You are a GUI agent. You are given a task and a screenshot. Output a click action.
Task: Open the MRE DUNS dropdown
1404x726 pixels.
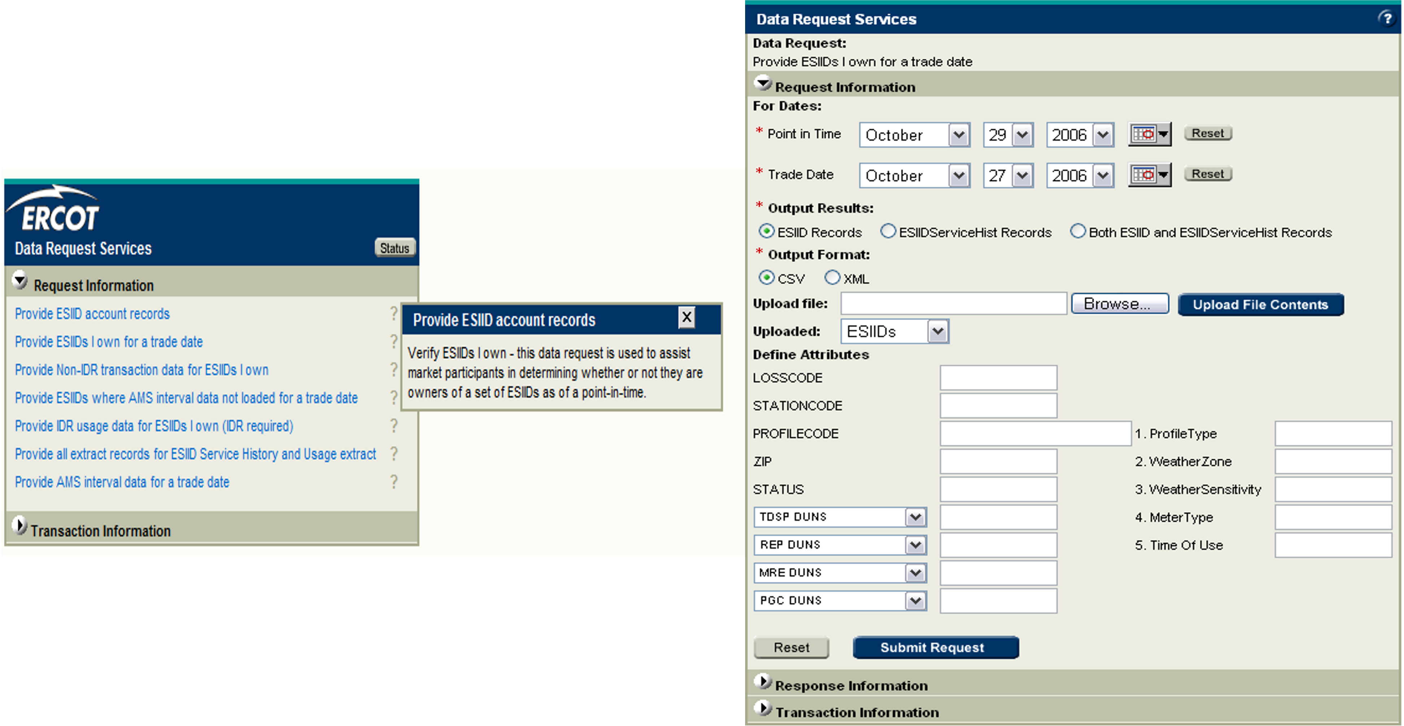pyautogui.click(x=840, y=573)
